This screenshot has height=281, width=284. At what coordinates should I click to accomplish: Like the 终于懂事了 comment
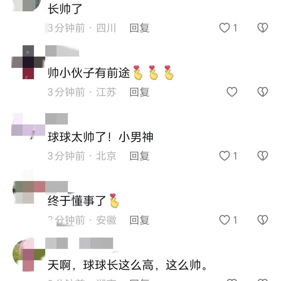coord(225,220)
